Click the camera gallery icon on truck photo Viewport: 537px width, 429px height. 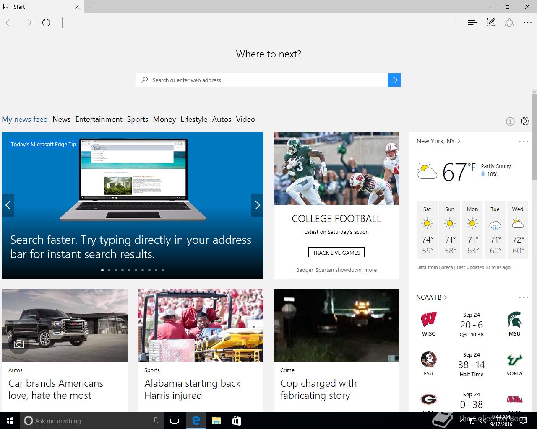click(19, 344)
